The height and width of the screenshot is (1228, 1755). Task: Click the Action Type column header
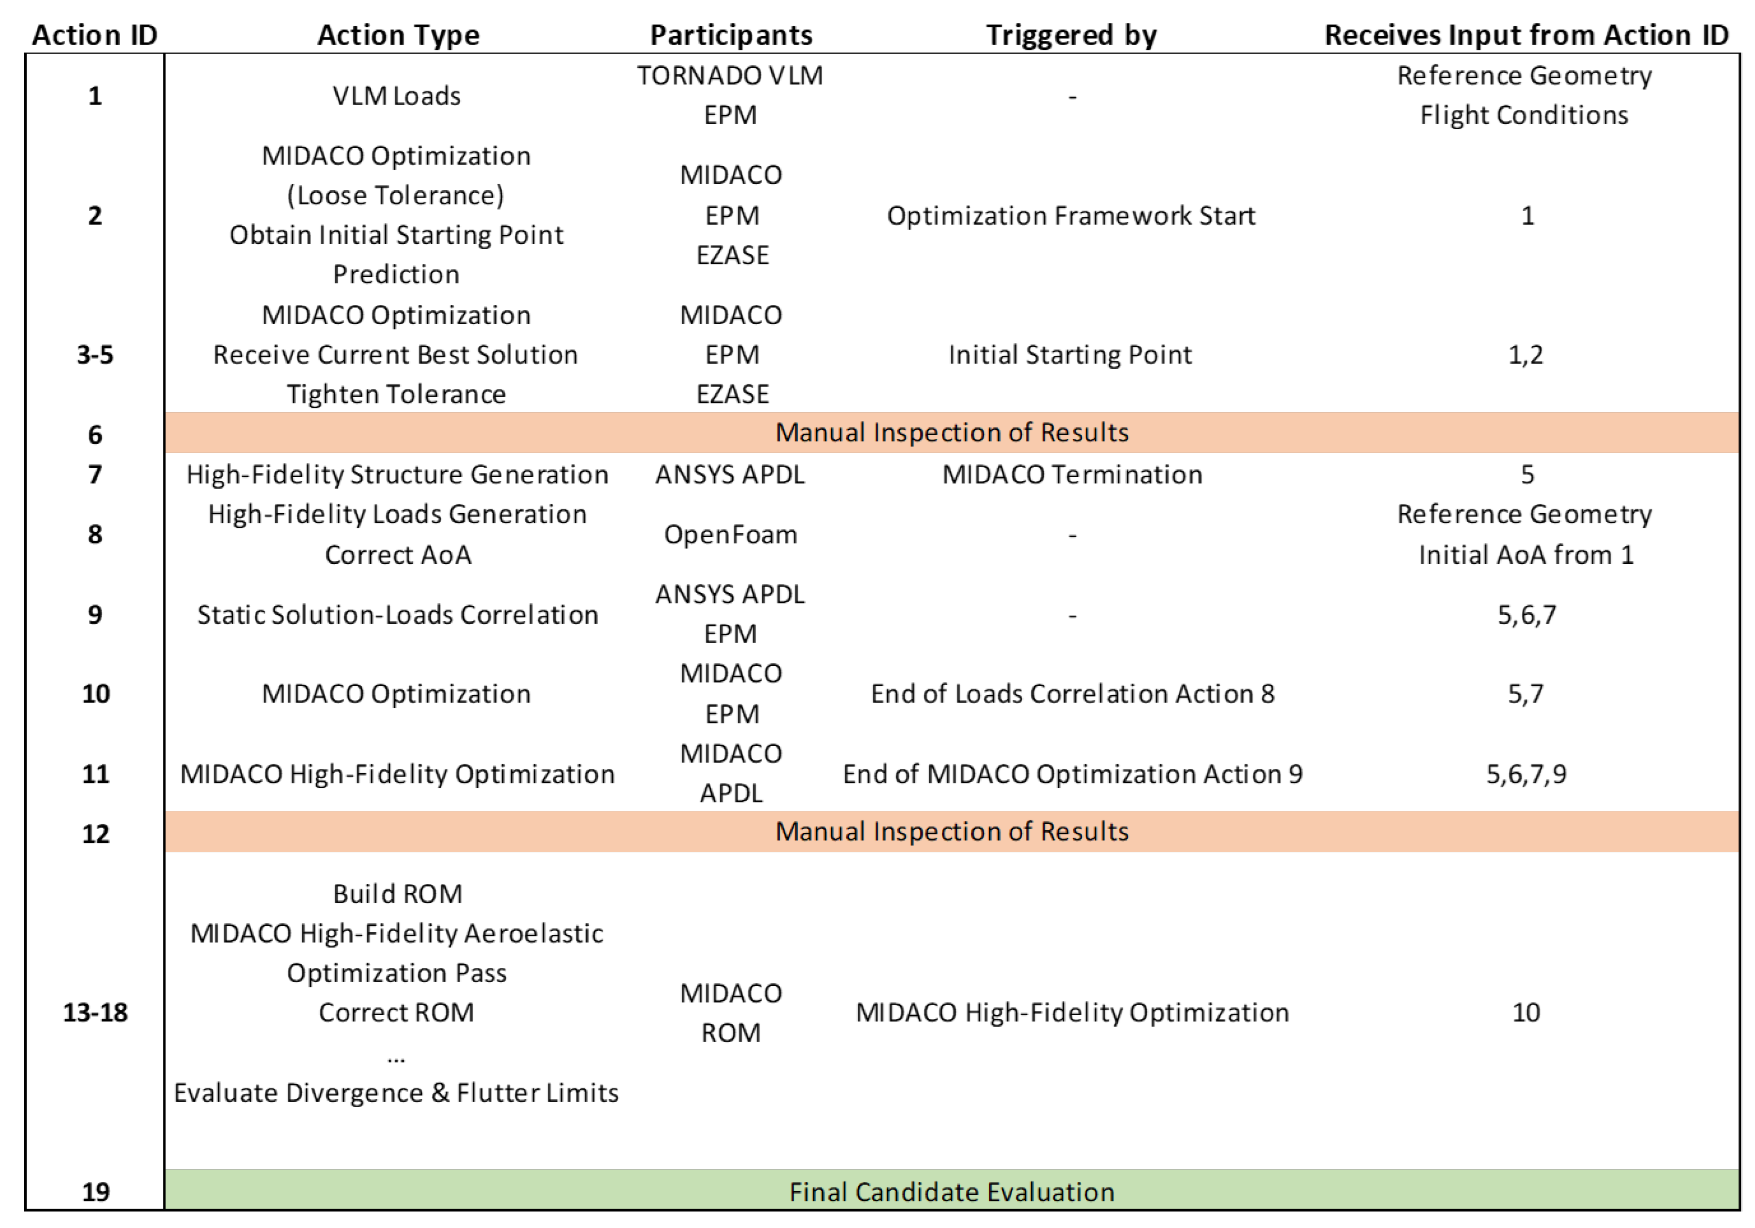coord(398,35)
